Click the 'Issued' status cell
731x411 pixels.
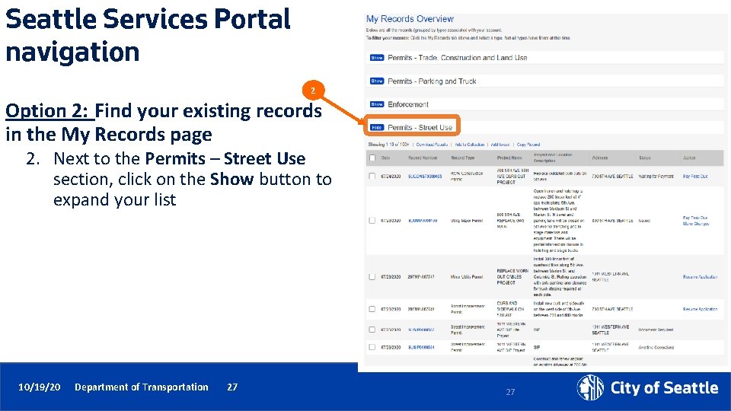point(644,221)
